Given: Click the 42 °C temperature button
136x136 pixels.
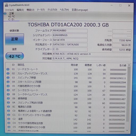Looking at the screenshot, I should tap(15, 56).
